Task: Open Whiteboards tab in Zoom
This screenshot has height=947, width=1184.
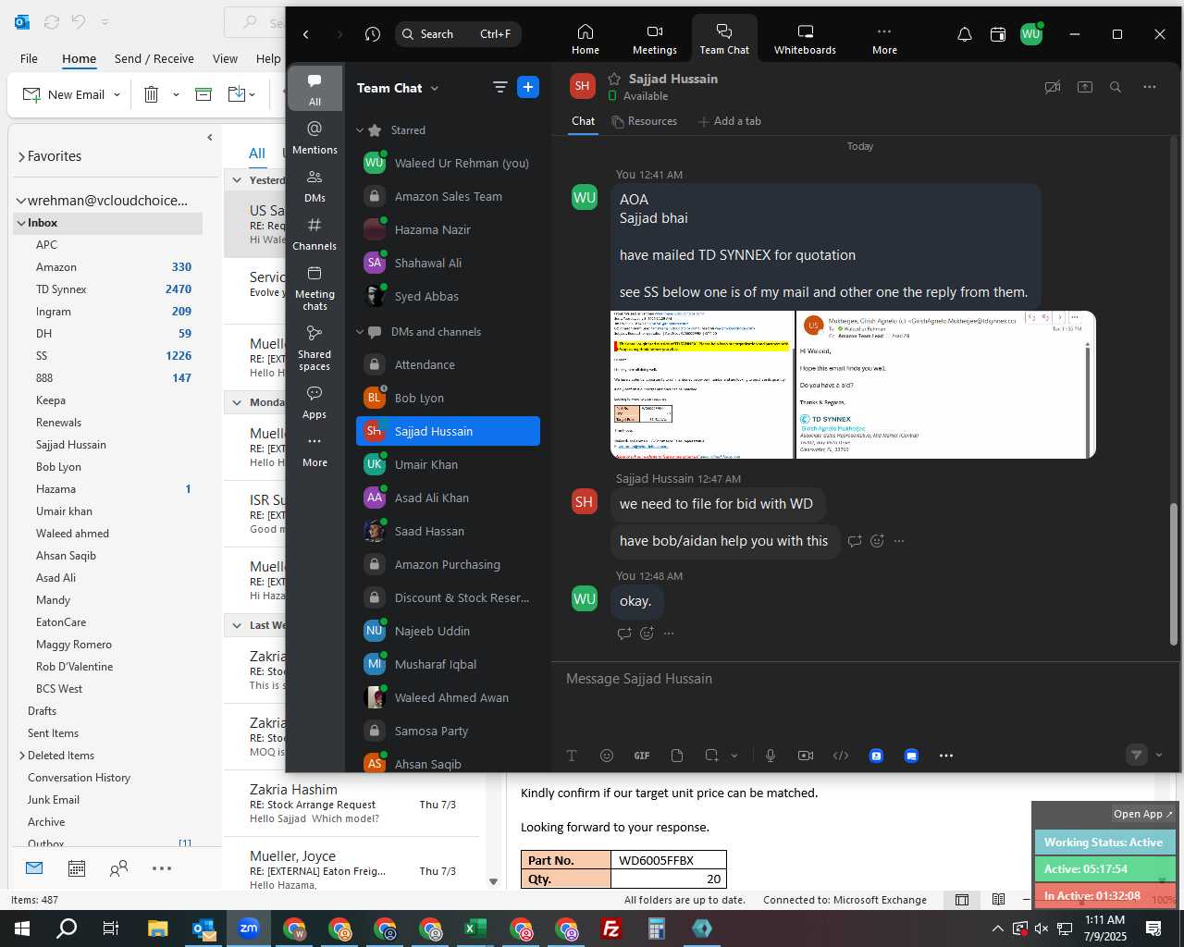Action: [x=805, y=39]
